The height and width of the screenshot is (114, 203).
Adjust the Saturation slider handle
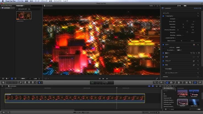183,24
